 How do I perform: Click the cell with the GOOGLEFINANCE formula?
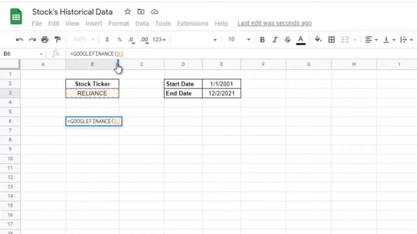click(x=94, y=122)
